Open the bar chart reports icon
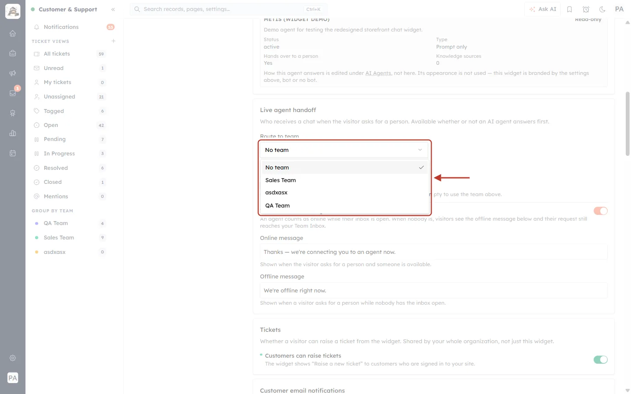 pos(13,133)
